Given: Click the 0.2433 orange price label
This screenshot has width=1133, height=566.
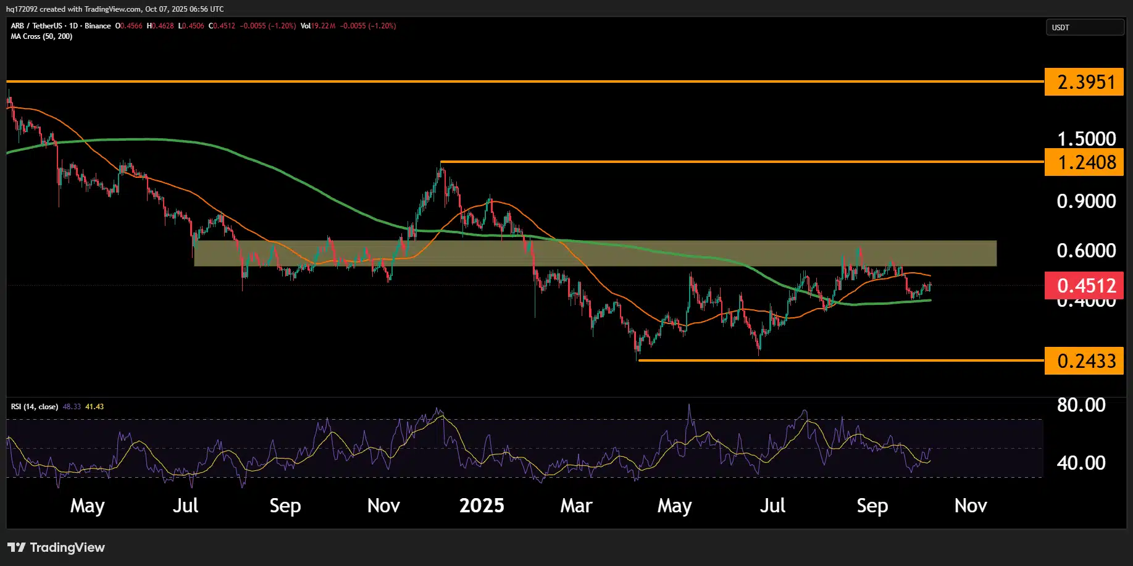Looking at the screenshot, I should point(1084,361).
